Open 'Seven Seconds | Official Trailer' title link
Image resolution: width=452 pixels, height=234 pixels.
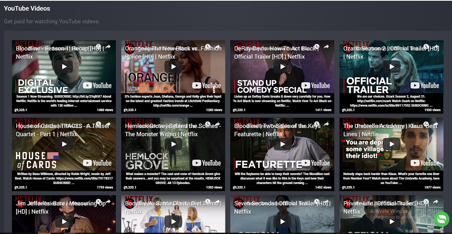[x=282, y=207]
